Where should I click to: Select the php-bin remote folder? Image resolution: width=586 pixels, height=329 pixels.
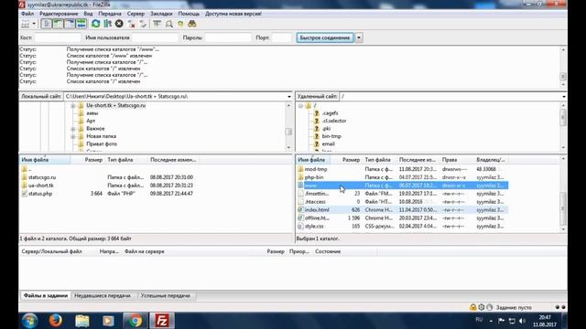(x=314, y=177)
